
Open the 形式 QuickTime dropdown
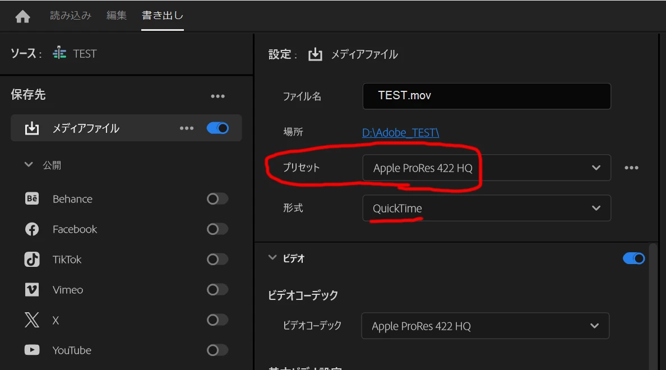487,208
